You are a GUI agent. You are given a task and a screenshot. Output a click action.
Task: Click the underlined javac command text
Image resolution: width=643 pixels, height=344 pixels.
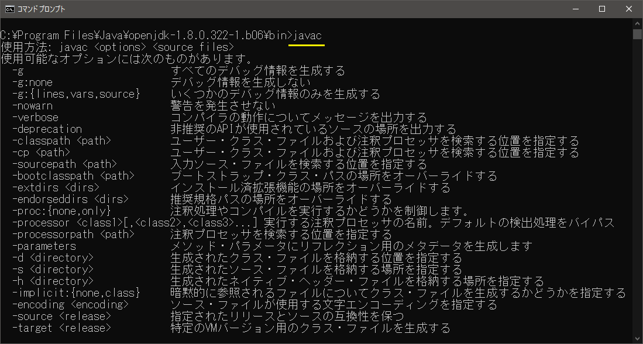(x=307, y=36)
